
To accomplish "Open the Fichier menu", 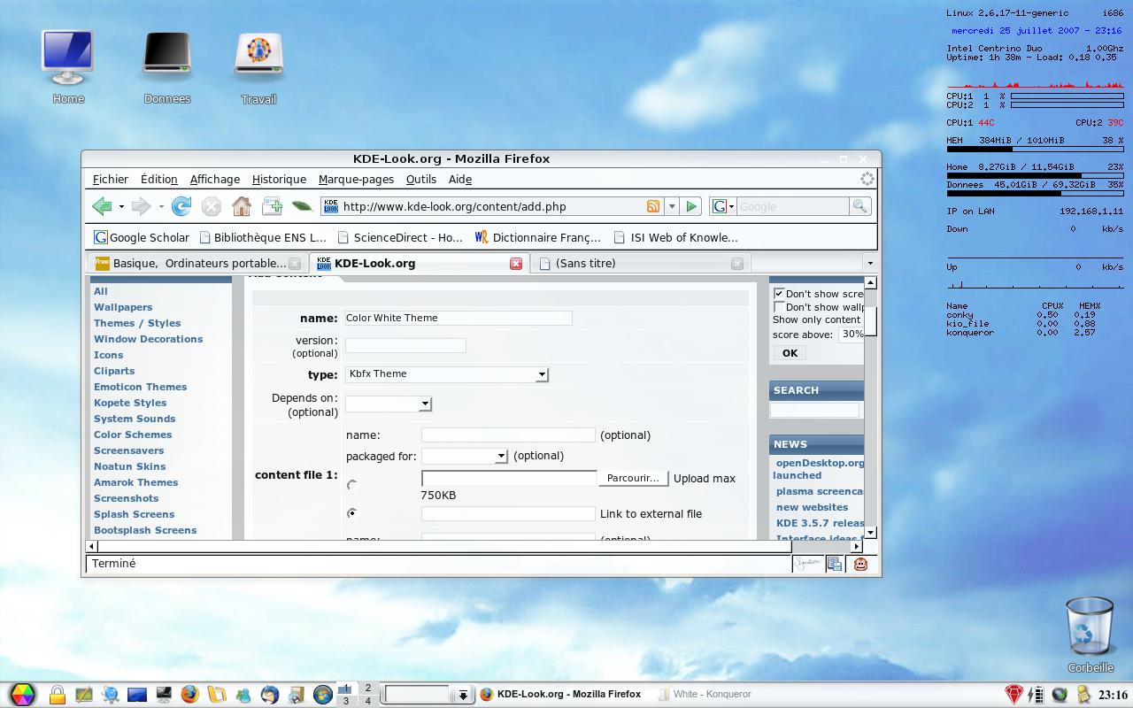I will [x=111, y=179].
